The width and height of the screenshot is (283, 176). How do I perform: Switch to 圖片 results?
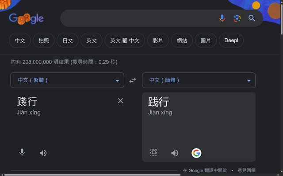coord(206,40)
